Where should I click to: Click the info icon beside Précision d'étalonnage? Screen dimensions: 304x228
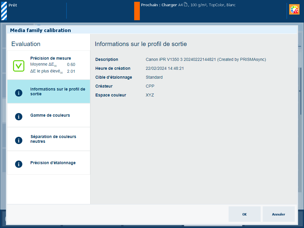click(x=19, y=164)
